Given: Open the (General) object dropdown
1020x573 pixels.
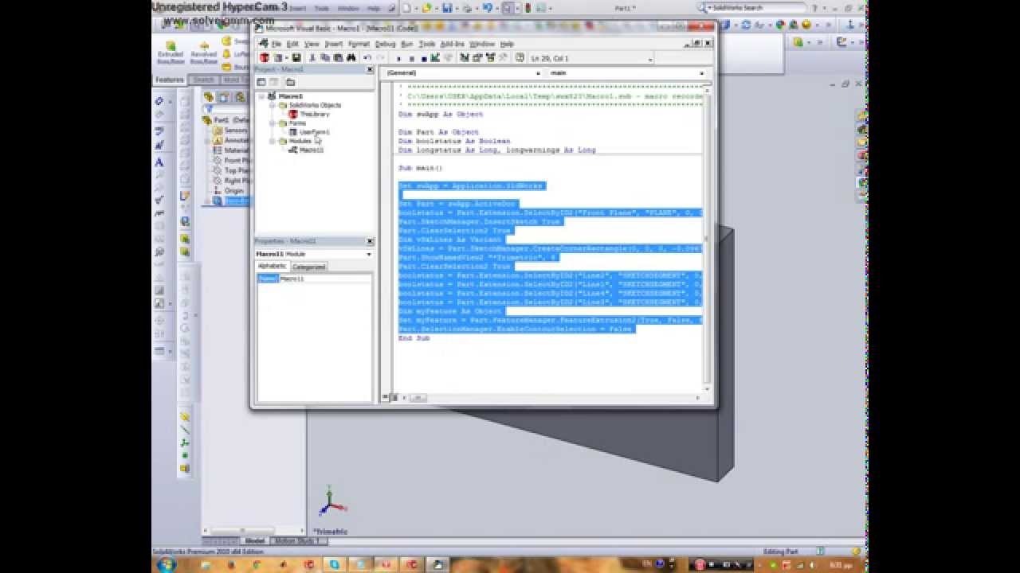Looking at the screenshot, I should [x=539, y=73].
